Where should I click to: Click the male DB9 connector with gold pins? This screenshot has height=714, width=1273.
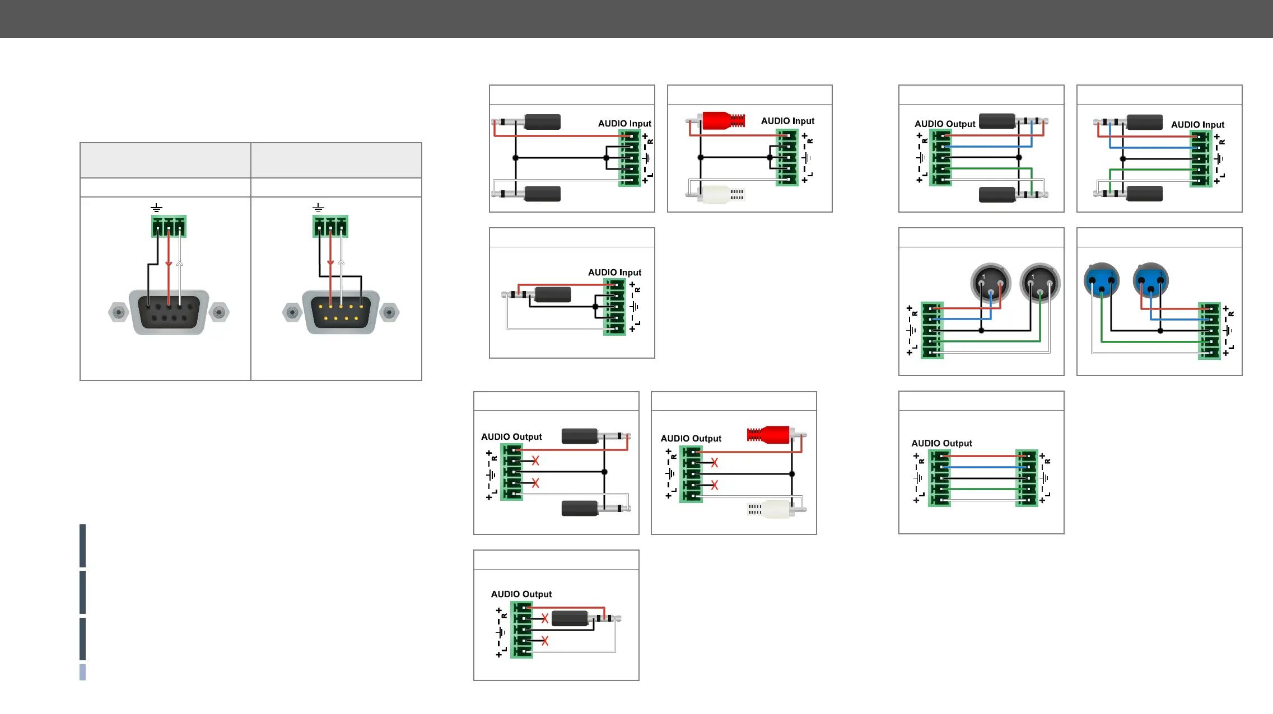(x=341, y=312)
